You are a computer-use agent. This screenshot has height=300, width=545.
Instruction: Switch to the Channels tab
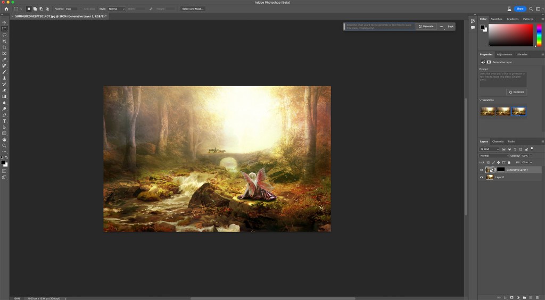pos(498,141)
